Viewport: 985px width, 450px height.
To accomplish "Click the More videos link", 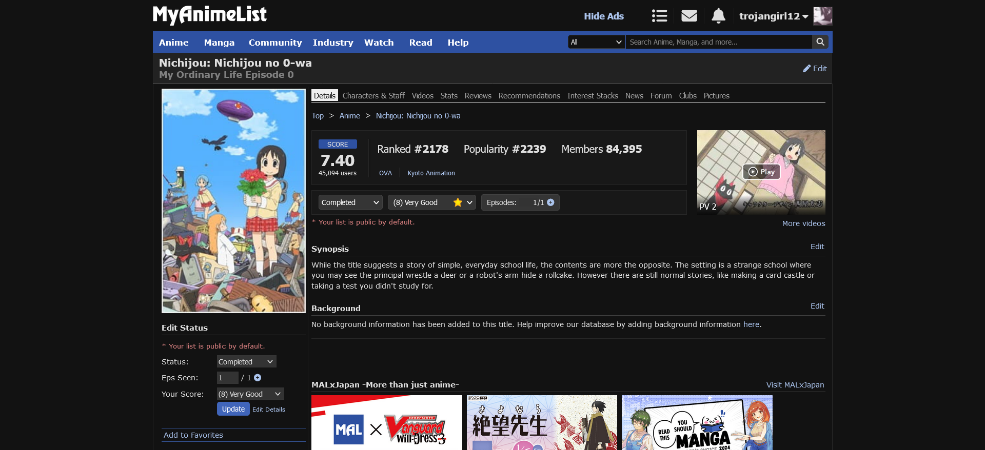I will click(803, 223).
